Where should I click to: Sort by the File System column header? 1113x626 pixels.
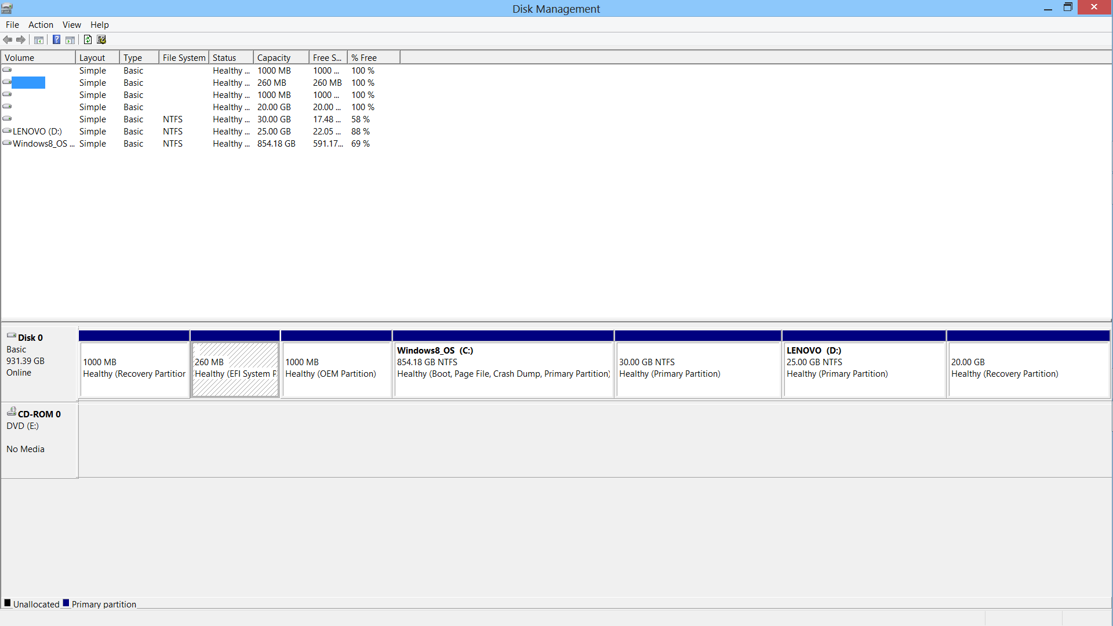[184, 58]
